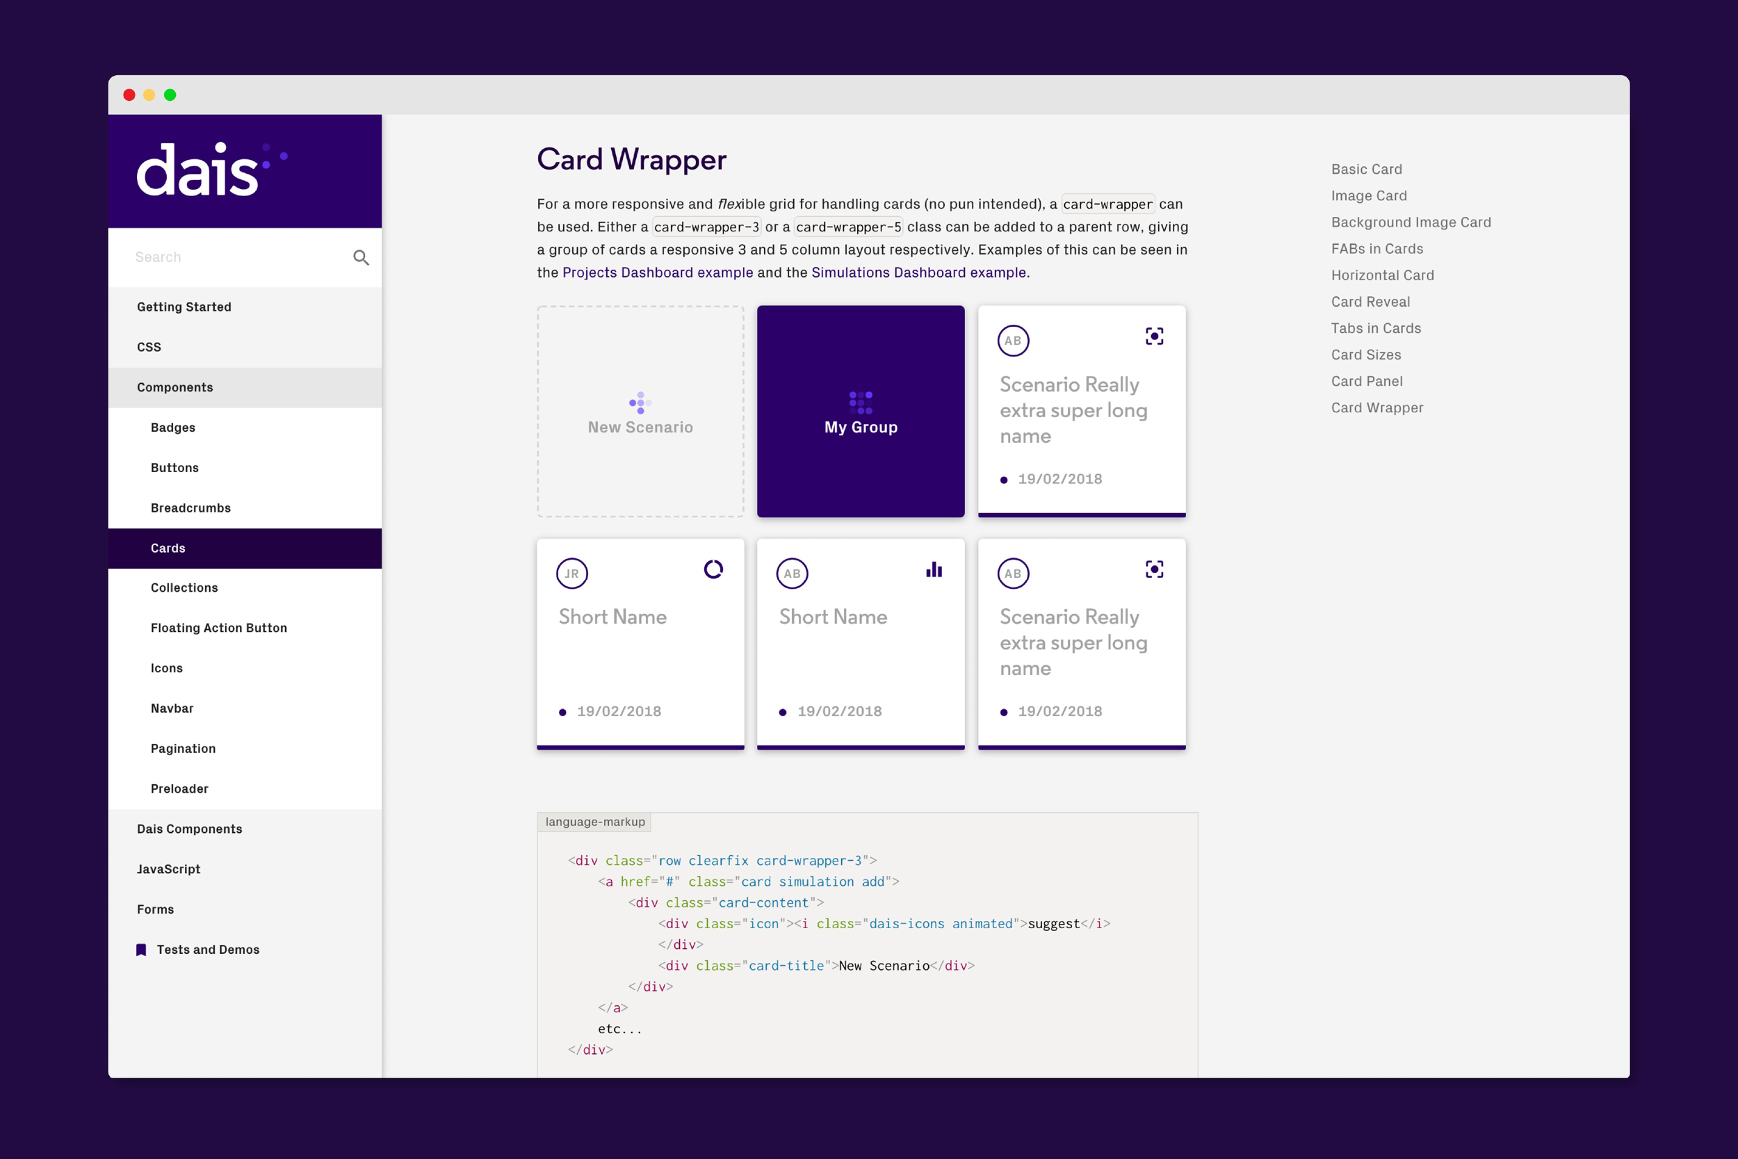Click the bookmark icon beside Tests and Demos
Viewport: 1738px width, 1159px height.
[141, 950]
